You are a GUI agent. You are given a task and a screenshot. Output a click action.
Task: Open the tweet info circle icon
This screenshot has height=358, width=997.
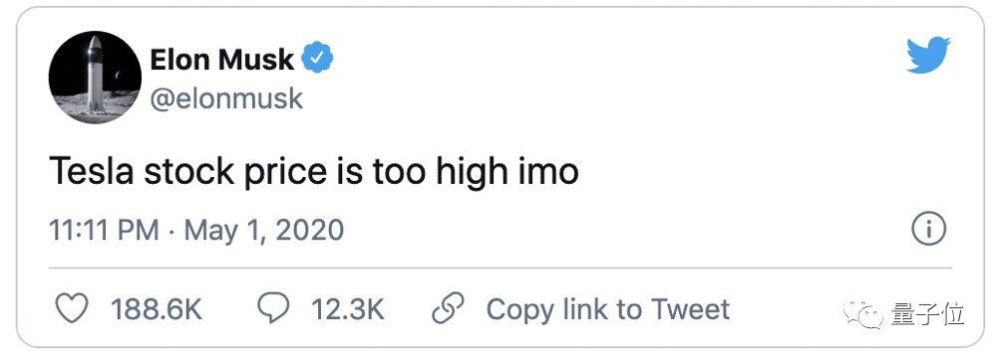(929, 230)
